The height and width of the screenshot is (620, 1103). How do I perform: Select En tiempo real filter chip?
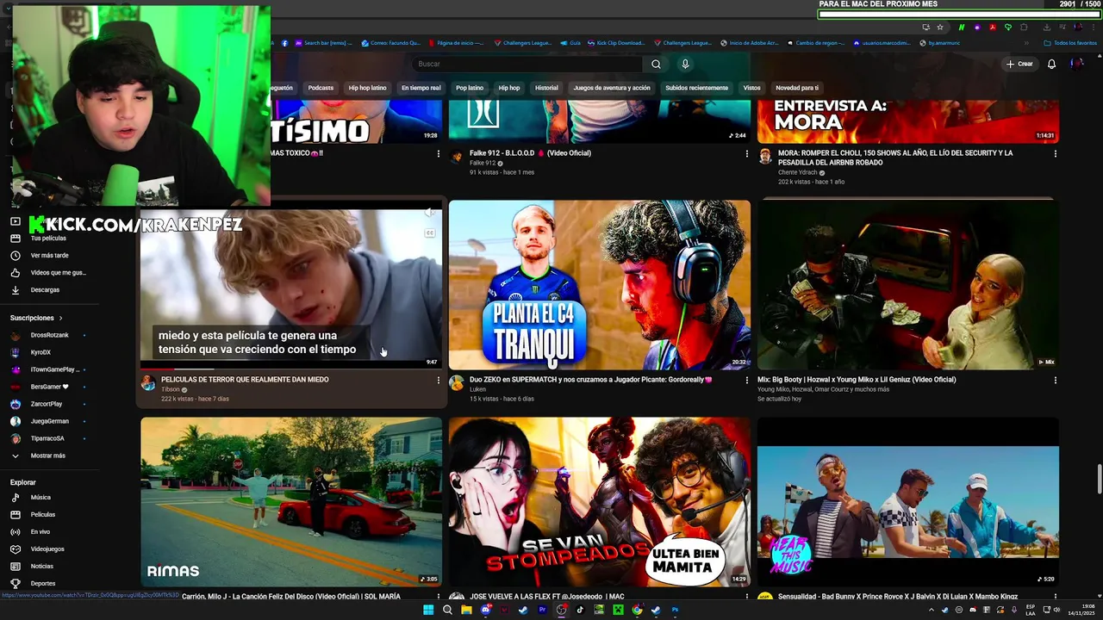click(x=421, y=88)
